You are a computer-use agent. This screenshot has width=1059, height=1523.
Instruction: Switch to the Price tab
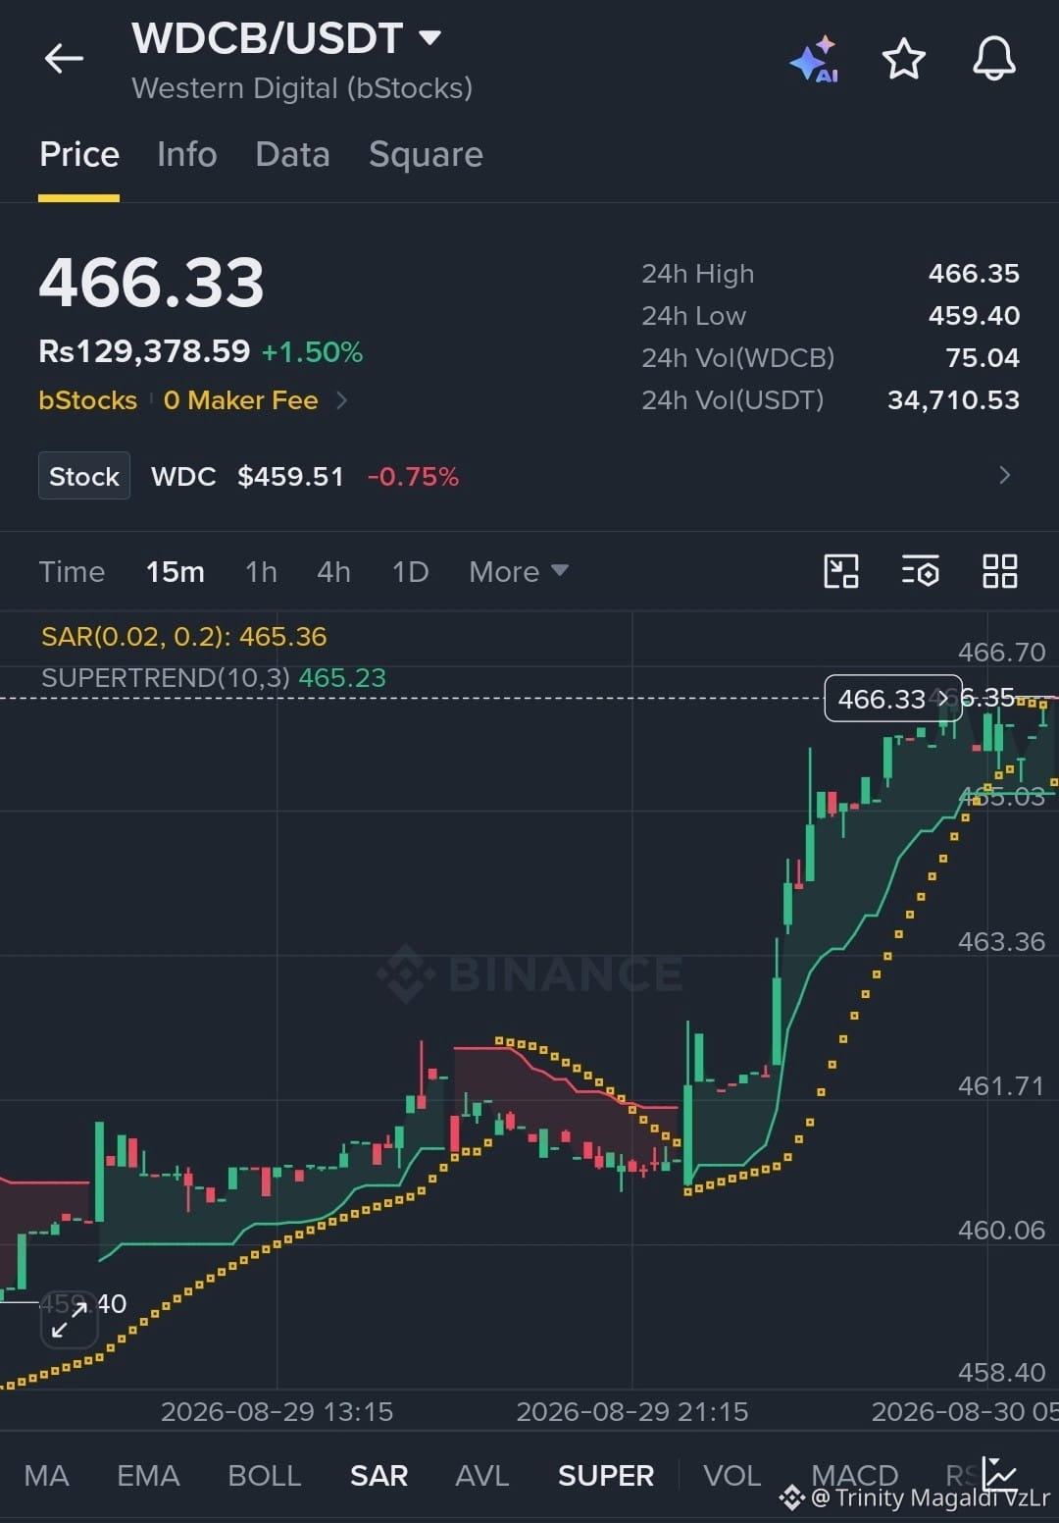[79, 155]
